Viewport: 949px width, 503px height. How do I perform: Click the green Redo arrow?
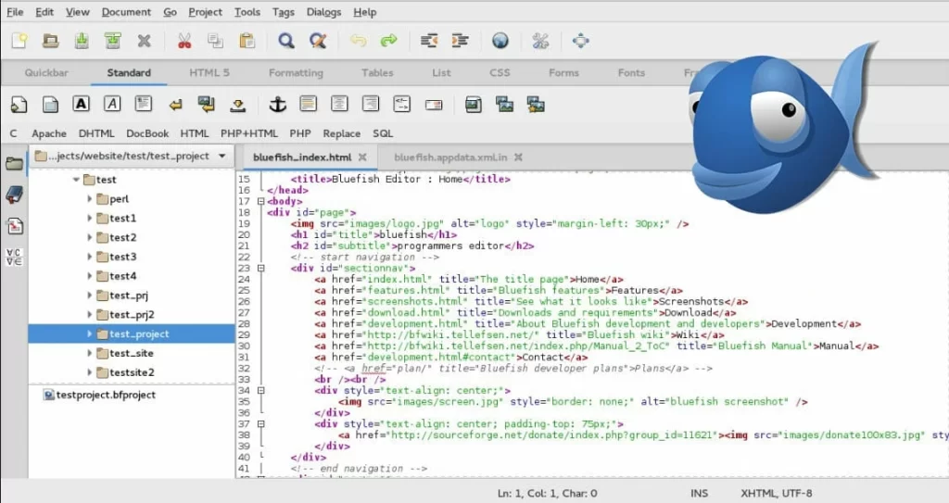tap(388, 41)
